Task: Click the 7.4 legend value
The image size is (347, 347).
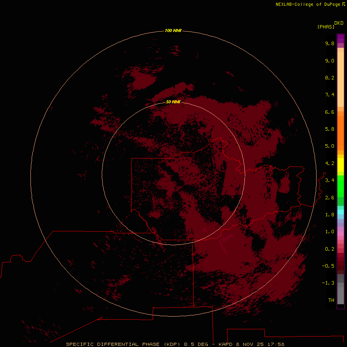Action: 330,95
